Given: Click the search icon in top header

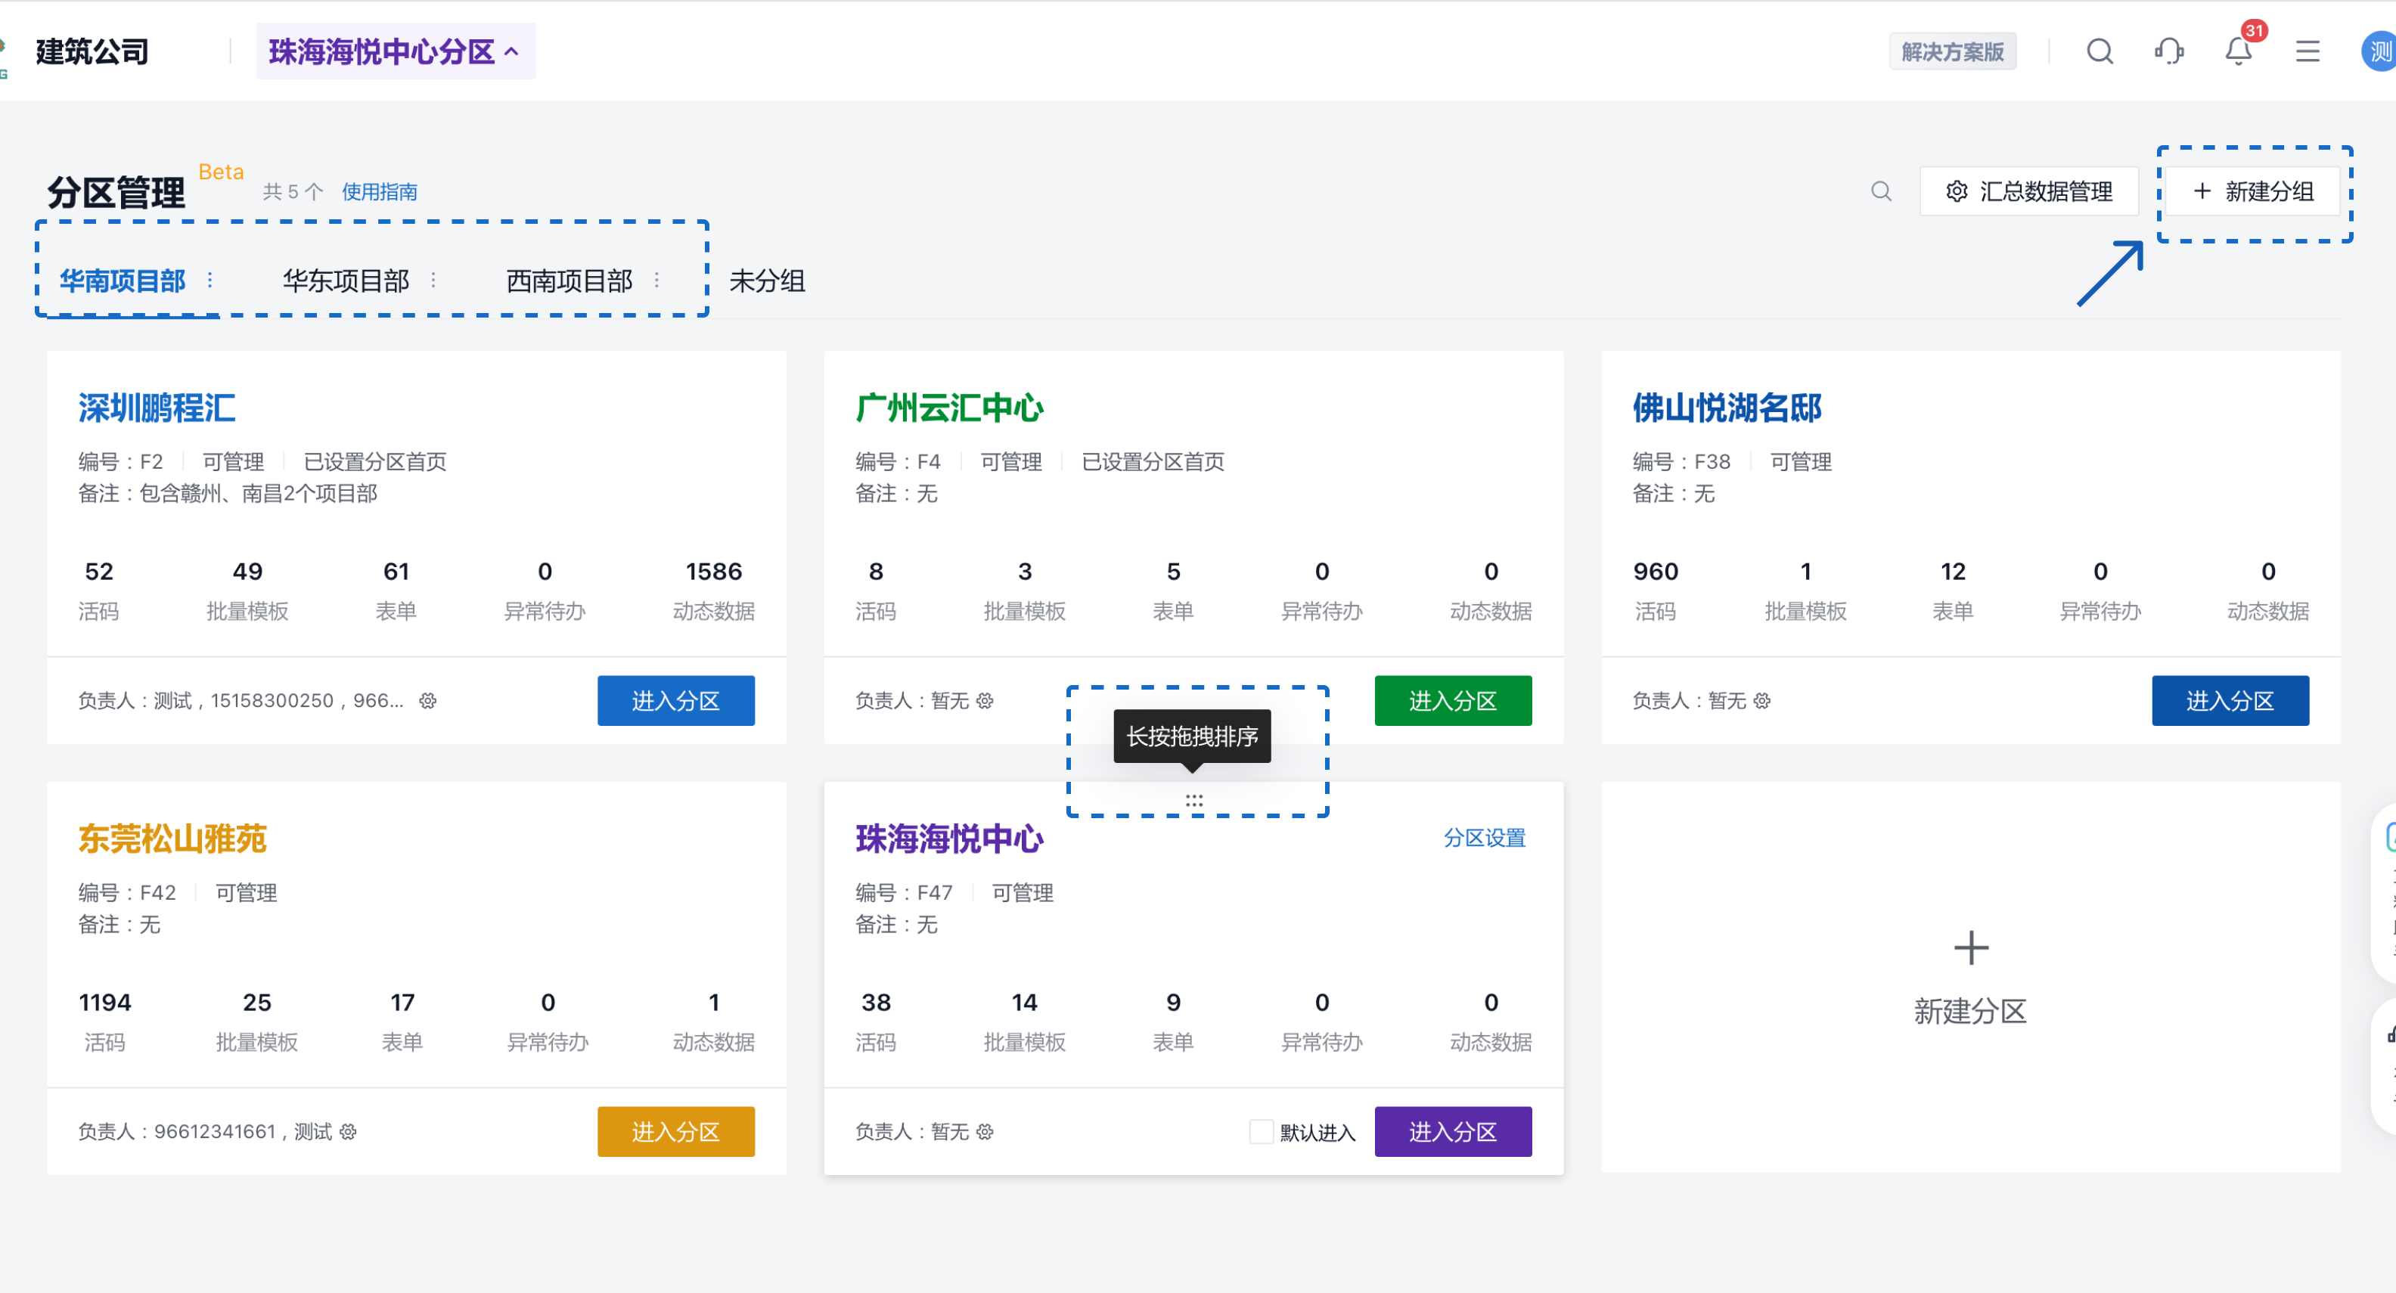Looking at the screenshot, I should click(x=2100, y=51).
